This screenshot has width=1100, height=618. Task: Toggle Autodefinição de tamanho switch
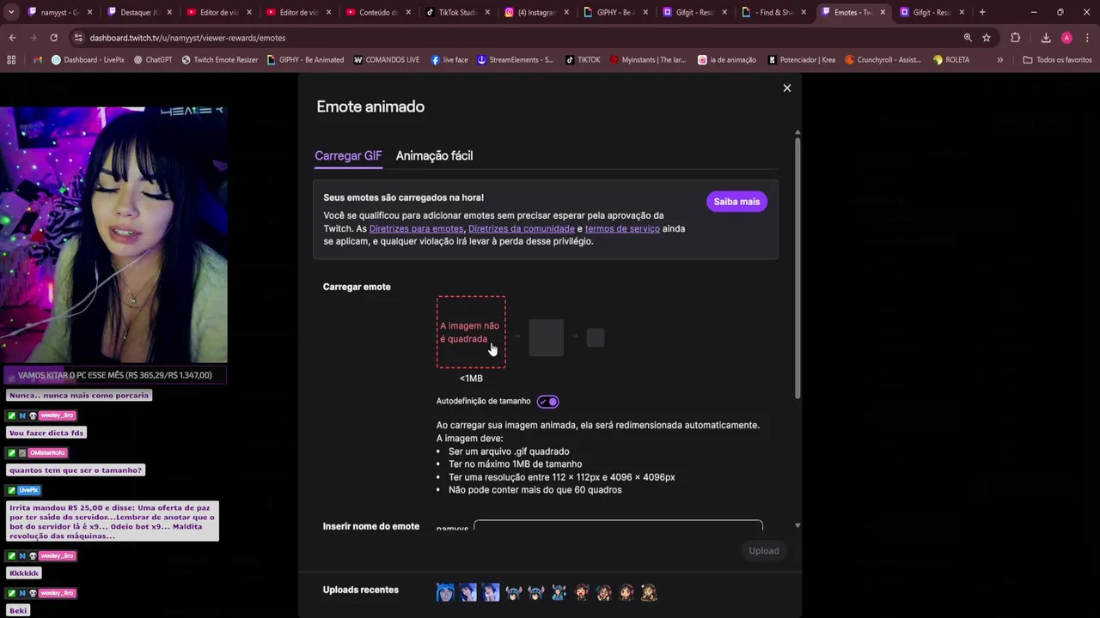coord(547,402)
